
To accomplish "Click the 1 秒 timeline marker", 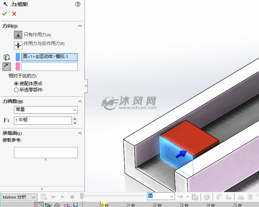I will [x=131, y=205].
